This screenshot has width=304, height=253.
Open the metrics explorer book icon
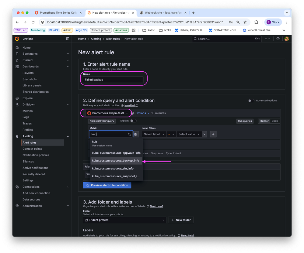[x=136, y=134]
